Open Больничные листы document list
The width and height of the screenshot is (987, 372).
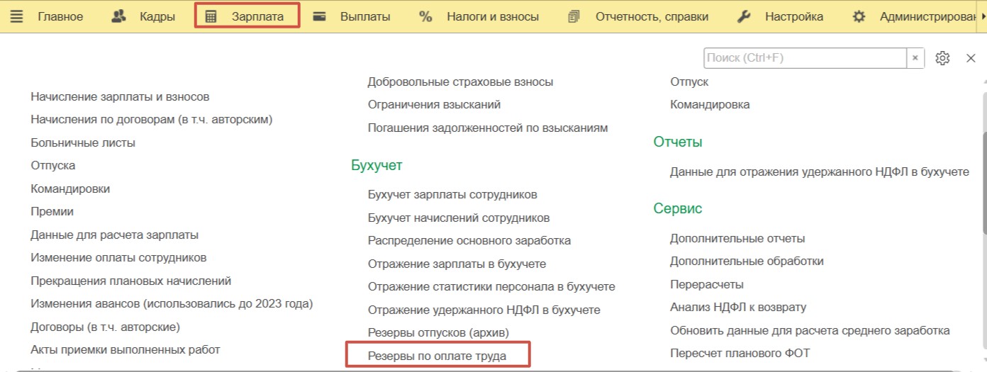tap(83, 142)
